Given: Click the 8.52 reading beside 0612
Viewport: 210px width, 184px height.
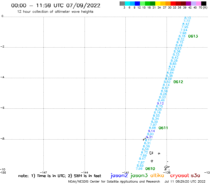Looking at the screenshot, I should (167, 82).
